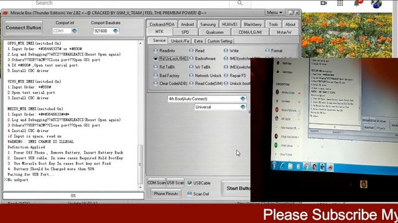Select the Format radio option
This screenshot has width=398, height=223.
pyautogui.click(x=274, y=51)
